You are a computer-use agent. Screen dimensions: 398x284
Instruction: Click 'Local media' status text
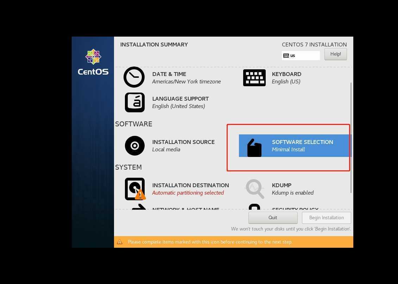[x=166, y=150]
